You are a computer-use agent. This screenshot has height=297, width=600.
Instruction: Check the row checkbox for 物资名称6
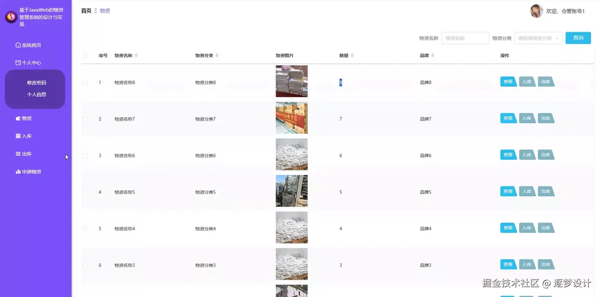tap(85, 156)
